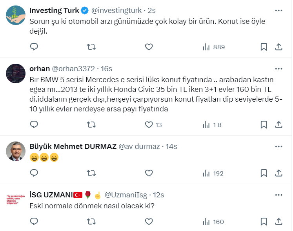Like Investing Turk's tweet

coord(149,47)
